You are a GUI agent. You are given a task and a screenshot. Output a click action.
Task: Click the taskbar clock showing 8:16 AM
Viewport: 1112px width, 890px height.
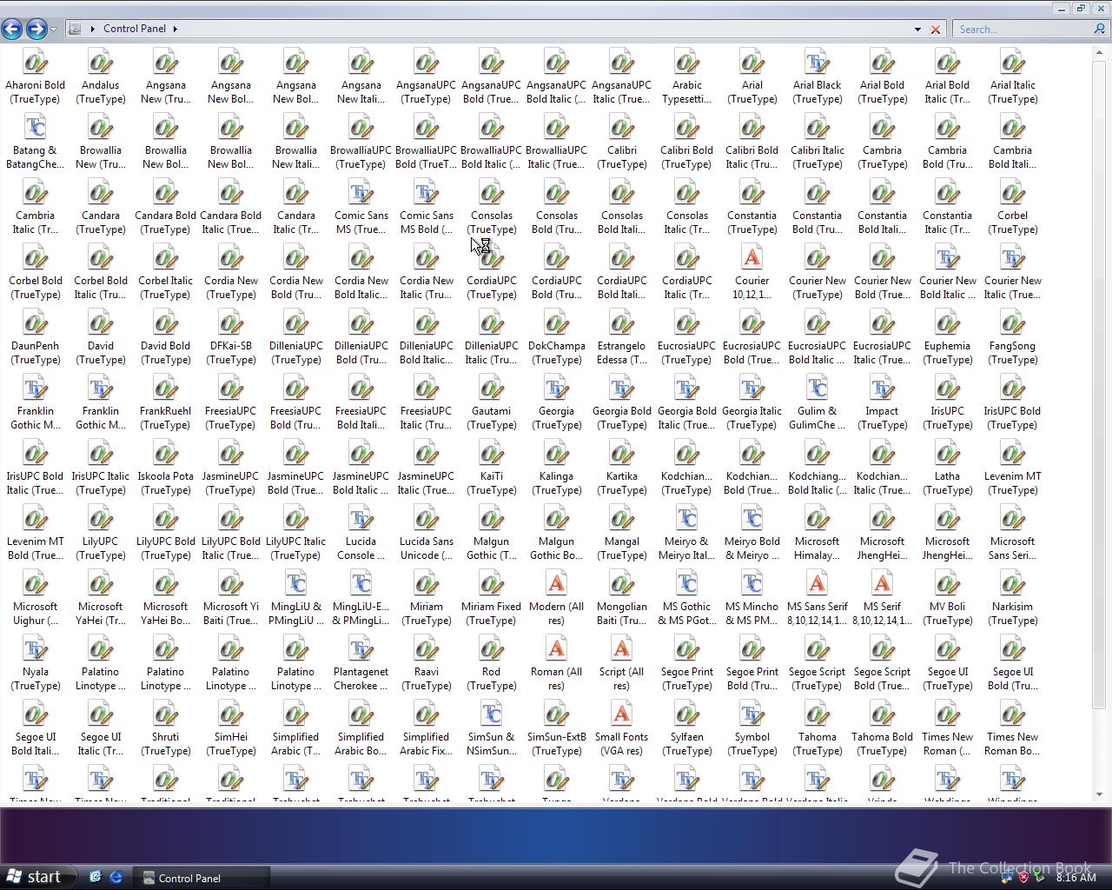coord(1076,878)
